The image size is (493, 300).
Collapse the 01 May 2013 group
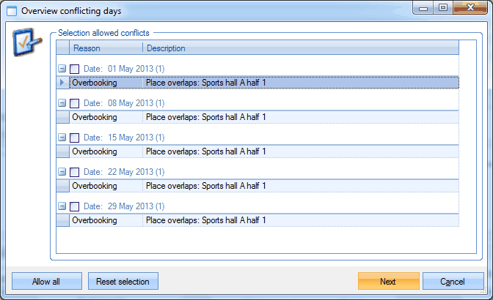(x=62, y=69)
